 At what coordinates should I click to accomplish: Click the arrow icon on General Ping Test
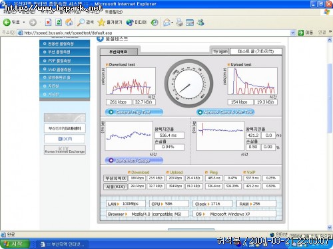tap(111, 112)
